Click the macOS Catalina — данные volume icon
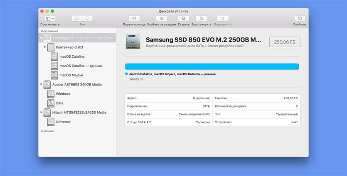This screenshot has height=176, width=347. tap(54, 66)
